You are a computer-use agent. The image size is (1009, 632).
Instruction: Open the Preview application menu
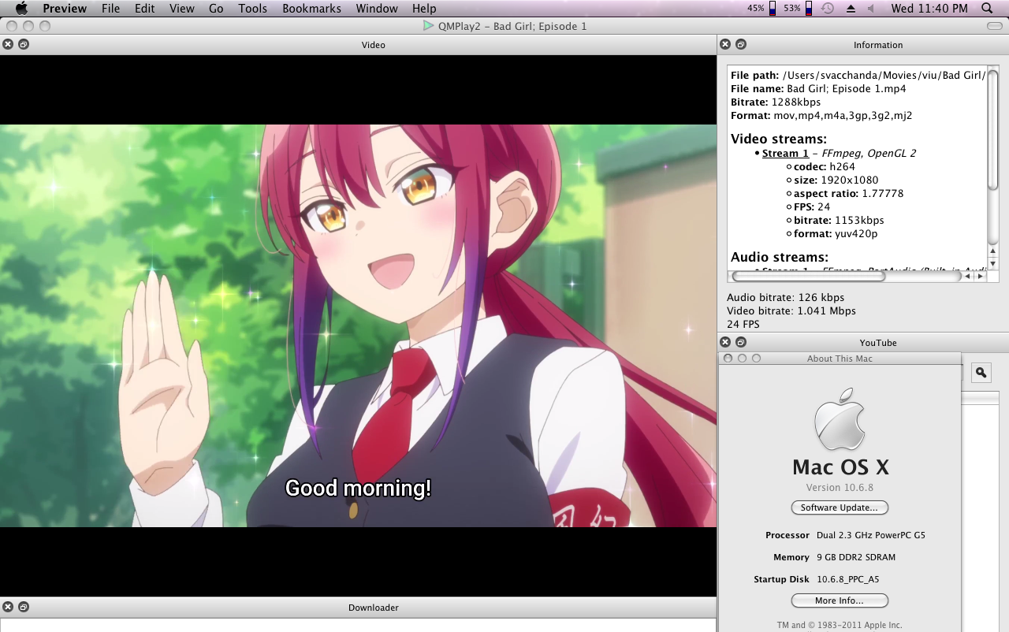(65, 9)
